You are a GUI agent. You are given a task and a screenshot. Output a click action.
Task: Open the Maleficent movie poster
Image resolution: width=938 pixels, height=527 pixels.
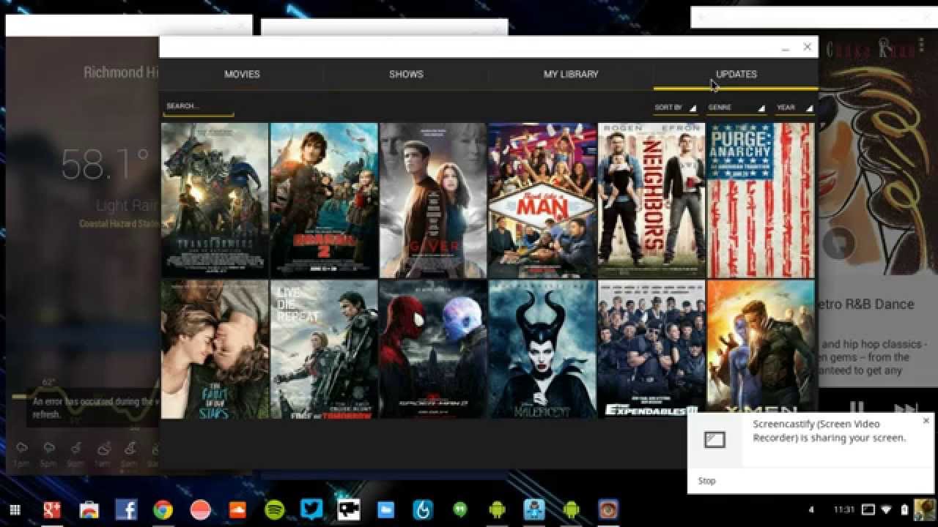542,348
